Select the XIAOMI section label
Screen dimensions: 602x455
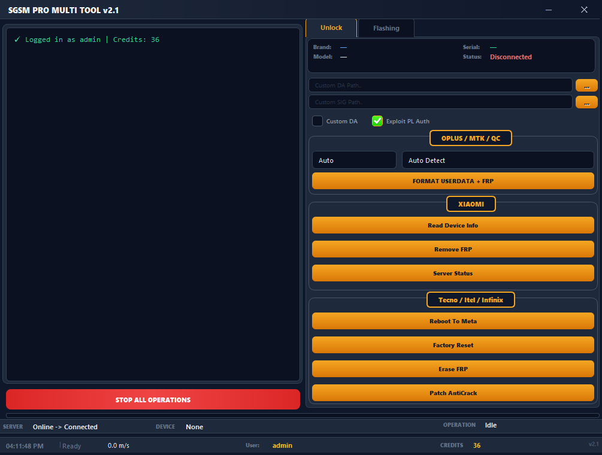[471, 204]
